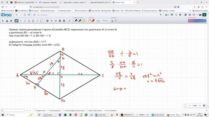Screen dimensions: 209x117
Task: Open the participants list
Action: tap(167, 15)
